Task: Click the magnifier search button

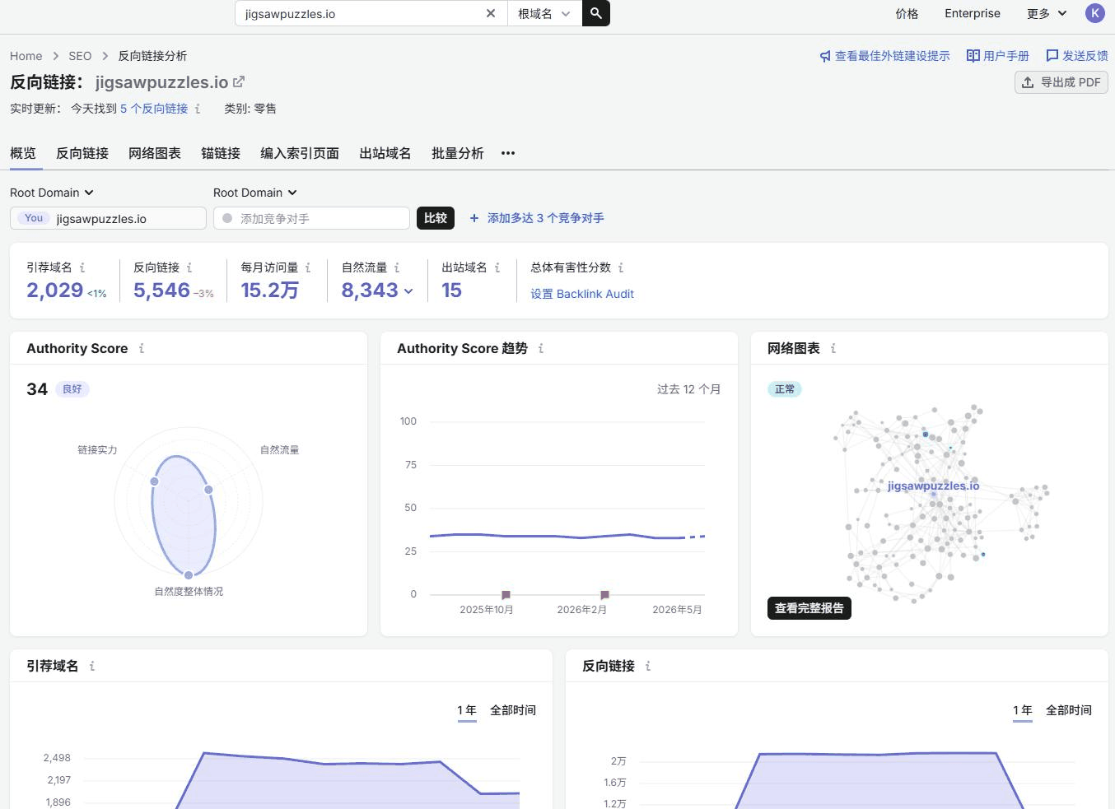Action: coord(596,13)
